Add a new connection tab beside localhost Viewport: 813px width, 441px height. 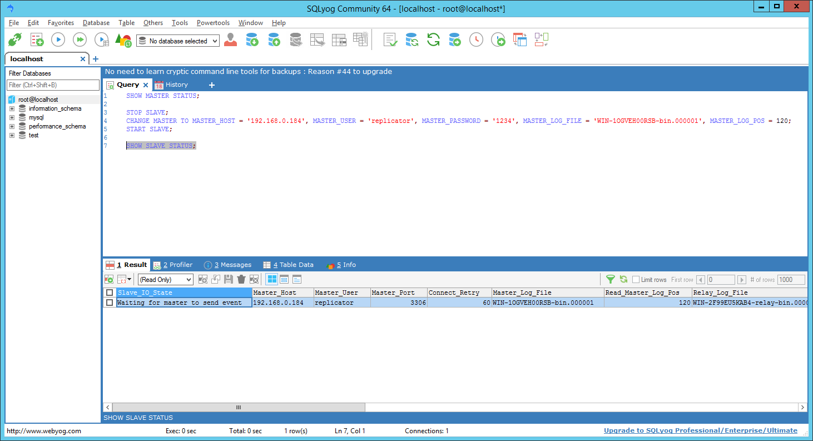tap(96, 59)
